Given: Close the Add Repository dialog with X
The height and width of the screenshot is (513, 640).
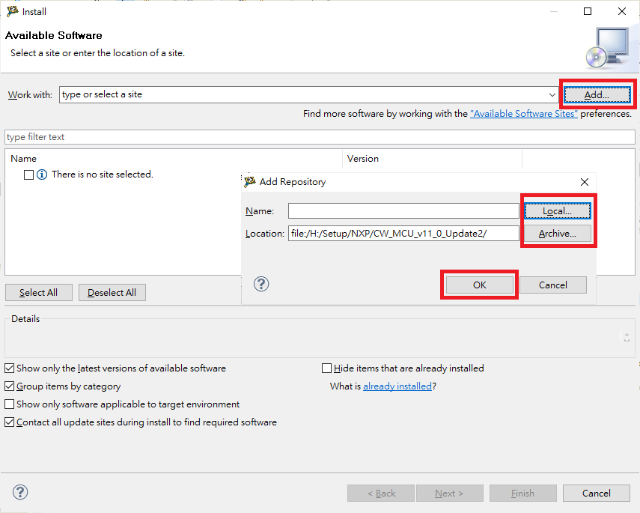Looking at the screenshot, I should 585,182.
